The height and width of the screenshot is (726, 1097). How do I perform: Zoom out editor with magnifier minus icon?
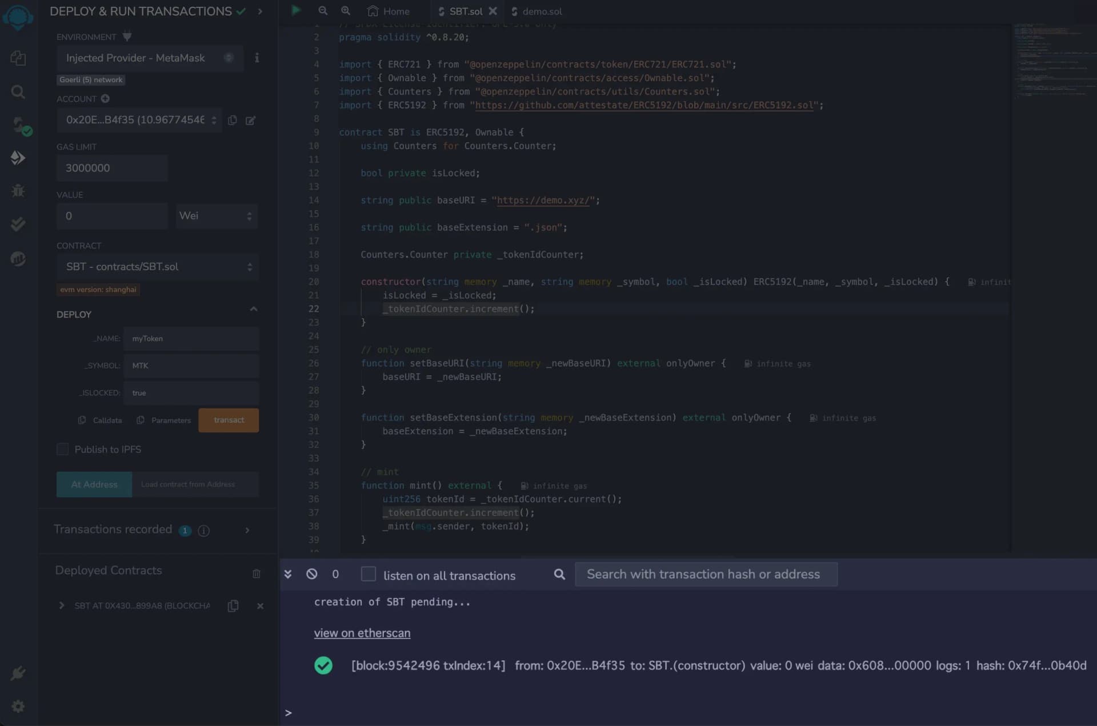point(323,11)
